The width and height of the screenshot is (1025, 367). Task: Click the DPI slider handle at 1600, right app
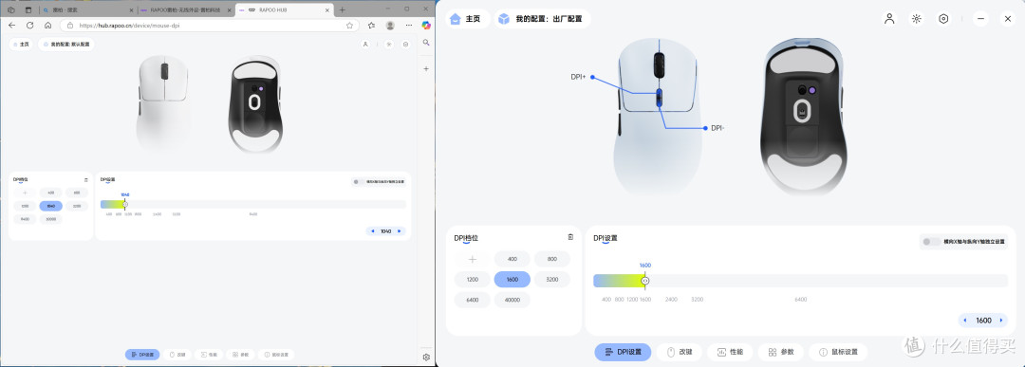645,281
